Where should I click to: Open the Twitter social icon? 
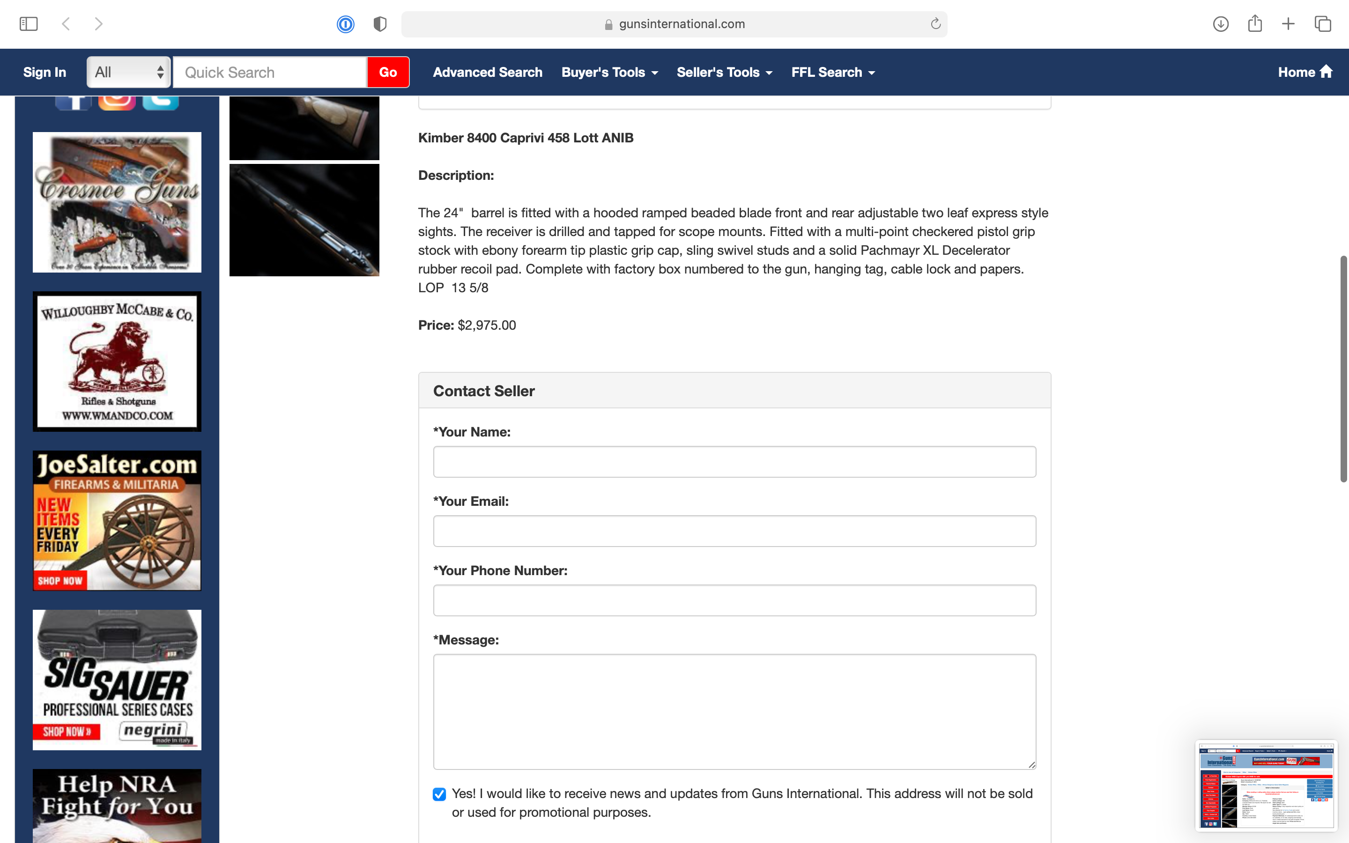161,103
